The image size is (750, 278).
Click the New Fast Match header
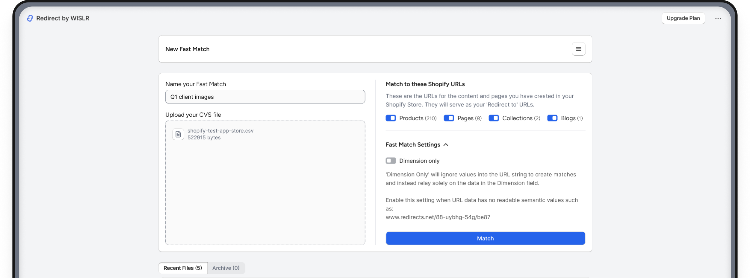pyautogui.click(x=188, y=49)
